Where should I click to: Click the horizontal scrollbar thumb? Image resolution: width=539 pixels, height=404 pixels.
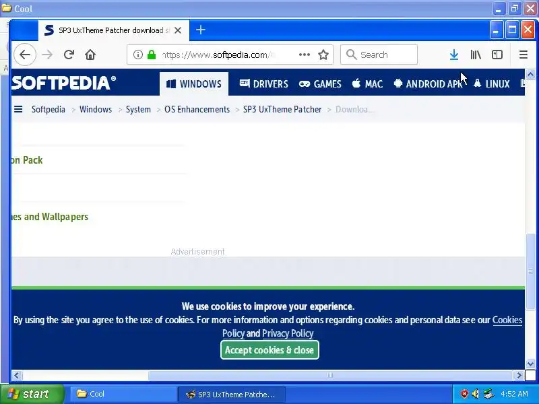331,376
